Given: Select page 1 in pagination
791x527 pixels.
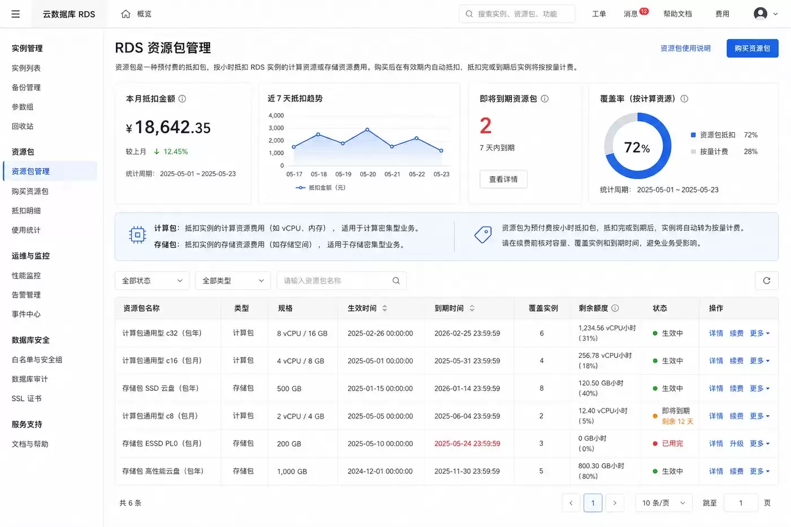Looking at the screenshot, I should coord(593,503).
